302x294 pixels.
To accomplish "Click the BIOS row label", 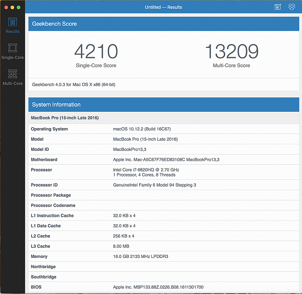I will click(x=36, y=287).
